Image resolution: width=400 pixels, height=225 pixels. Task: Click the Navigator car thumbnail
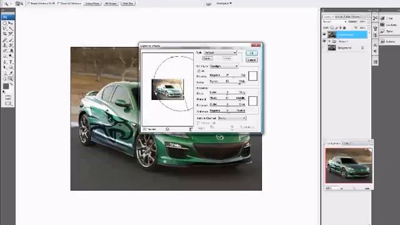[349, 166]
